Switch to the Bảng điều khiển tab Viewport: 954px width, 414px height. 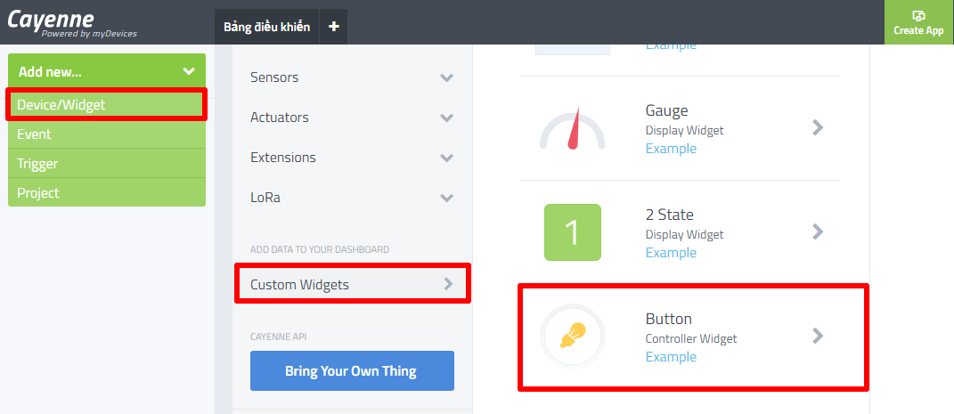(x=267, y=27)
